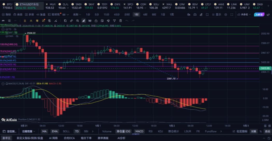Enter fullscreen chart mode icon
The height and width of the screenshot is (141, 272).
click(232, 15)
